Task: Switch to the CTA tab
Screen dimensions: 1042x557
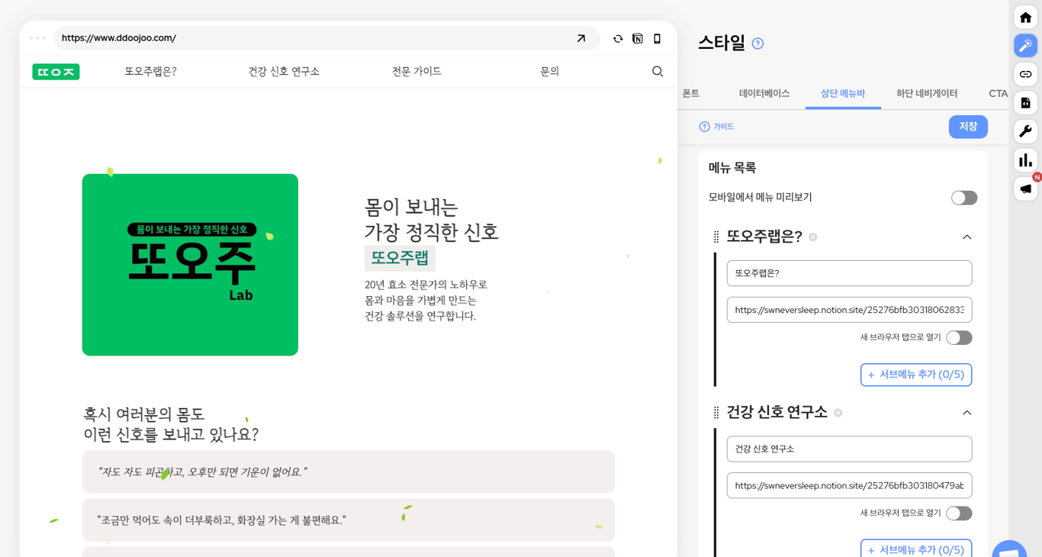Action: [x=998, y=93]
